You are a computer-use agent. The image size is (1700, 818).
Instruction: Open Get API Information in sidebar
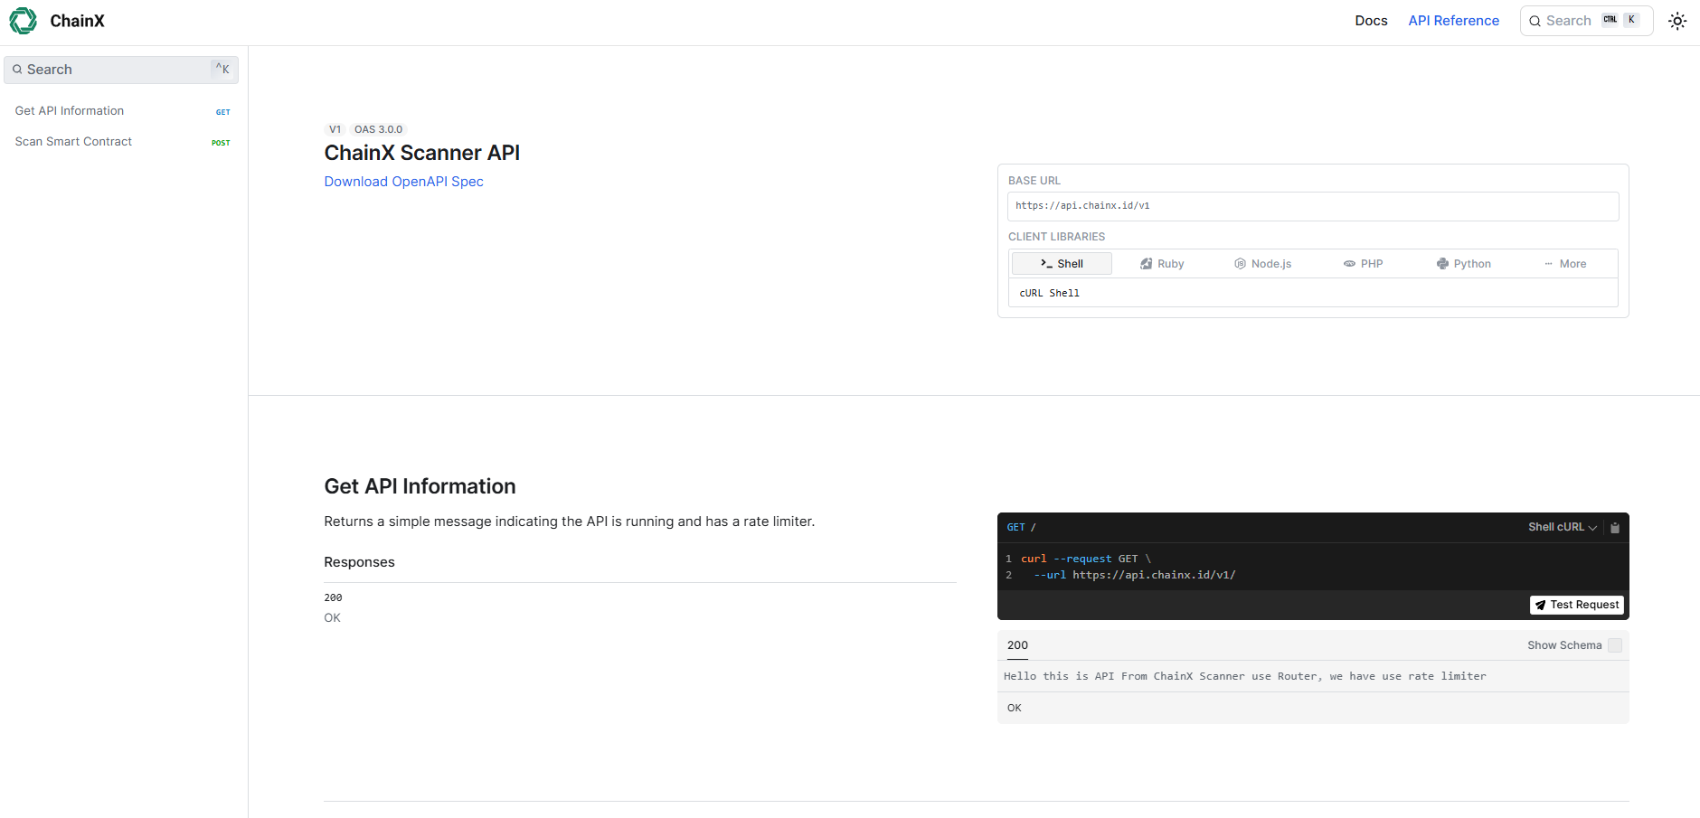click(70, 111)
